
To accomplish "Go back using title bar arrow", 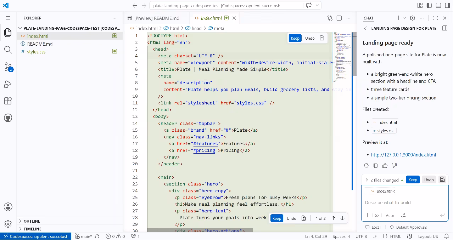I will [135, 6].
